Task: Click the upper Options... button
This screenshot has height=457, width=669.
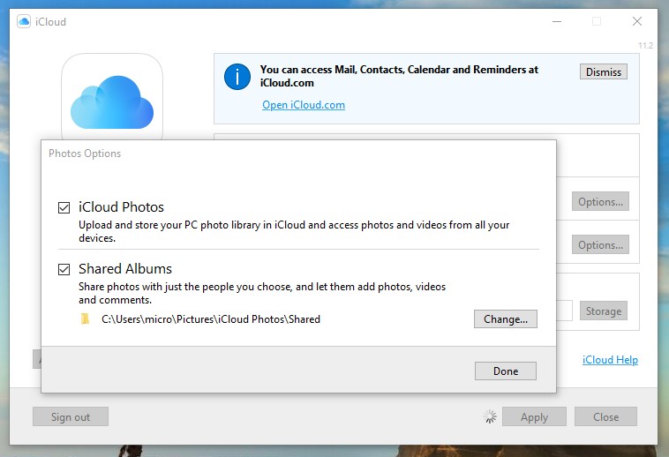Action: click(600, 201)
